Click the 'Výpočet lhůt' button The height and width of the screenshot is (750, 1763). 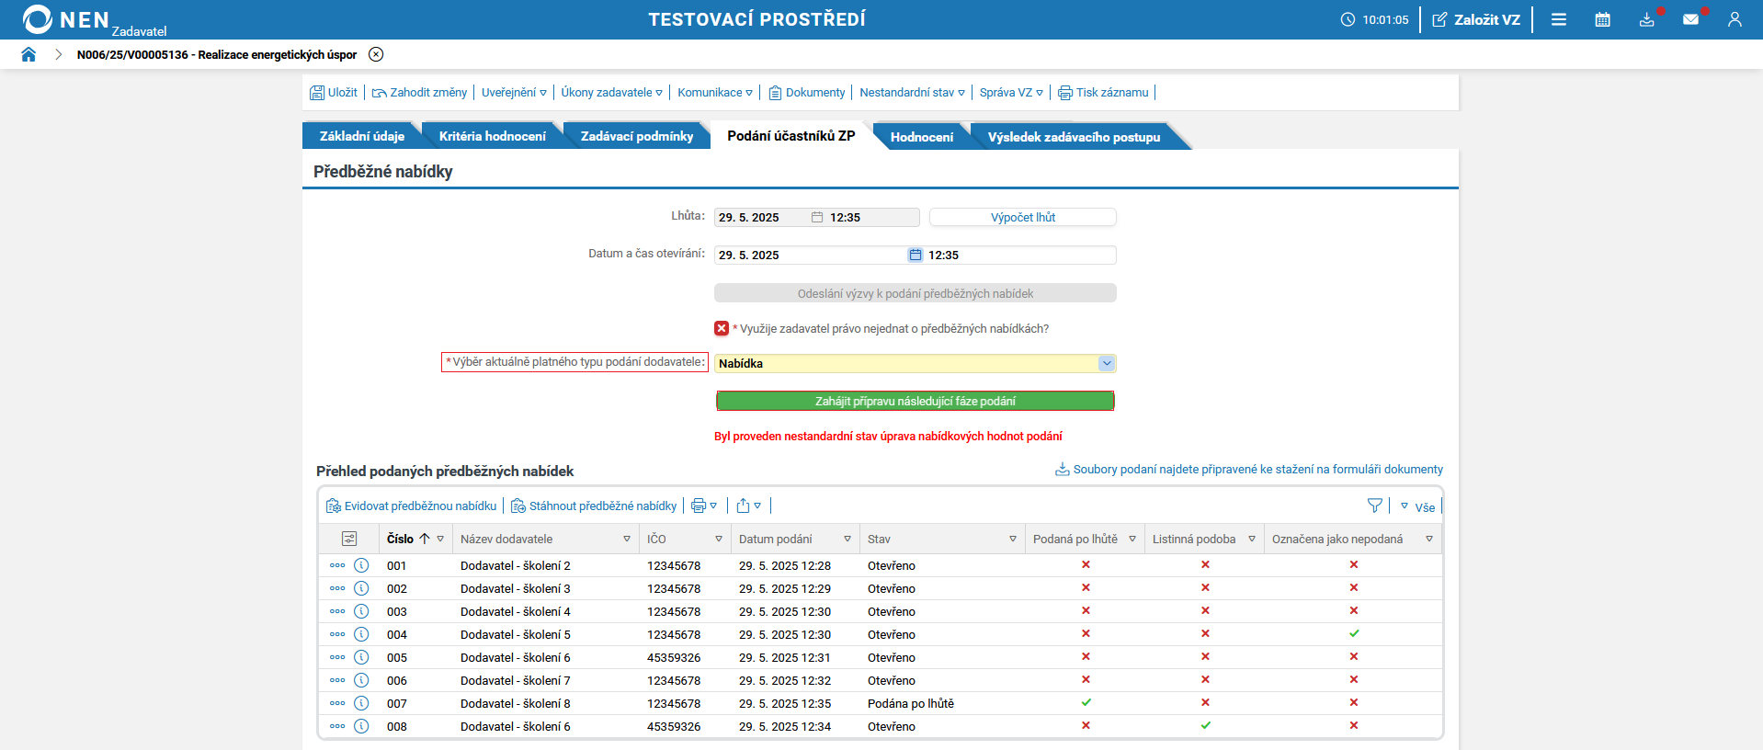[x=1022, y=217]
